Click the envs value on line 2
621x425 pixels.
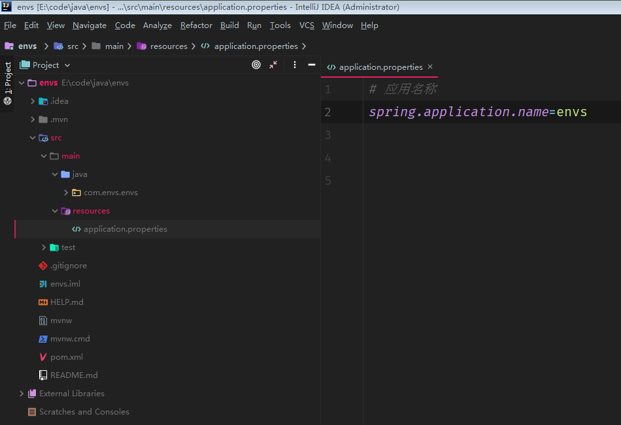pos(571,112)
